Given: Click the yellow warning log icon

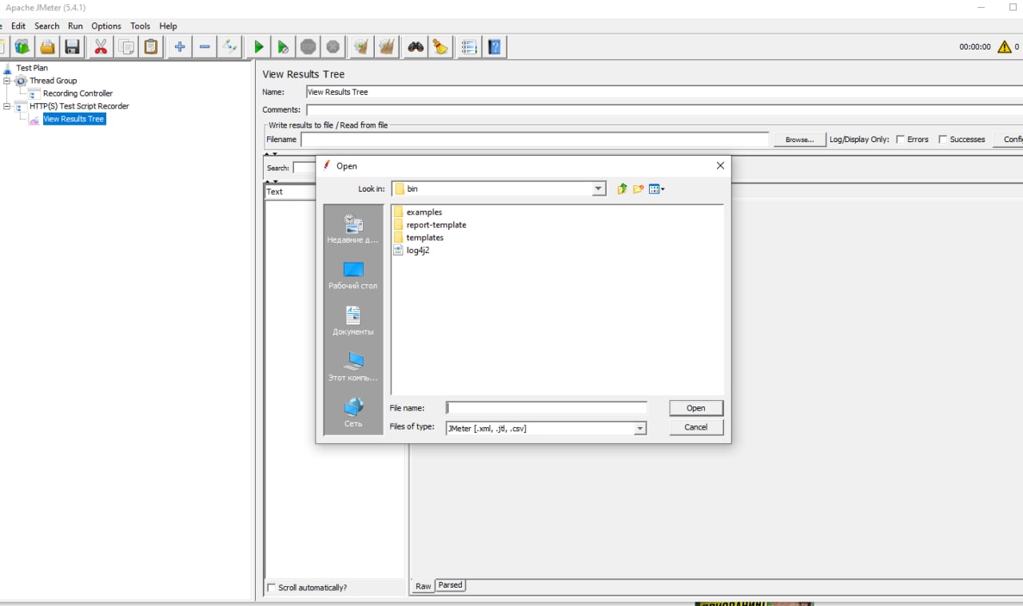Looking at the screenshot, I should click(x=1005, y=47).
